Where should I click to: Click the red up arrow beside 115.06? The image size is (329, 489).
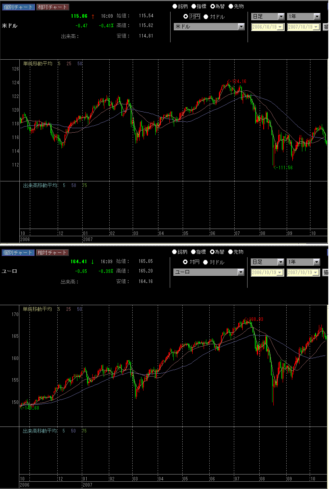tap(93, 17)
